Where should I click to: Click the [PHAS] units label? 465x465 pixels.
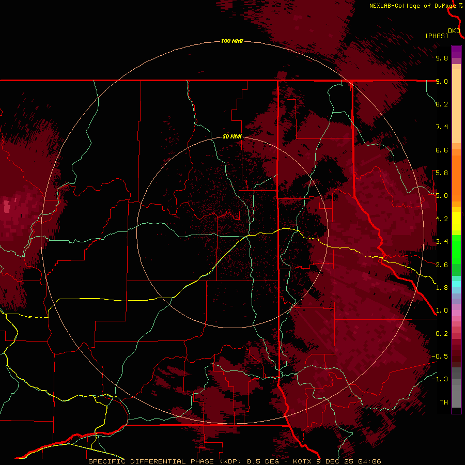pyautogui.click(x=437, y=36)
